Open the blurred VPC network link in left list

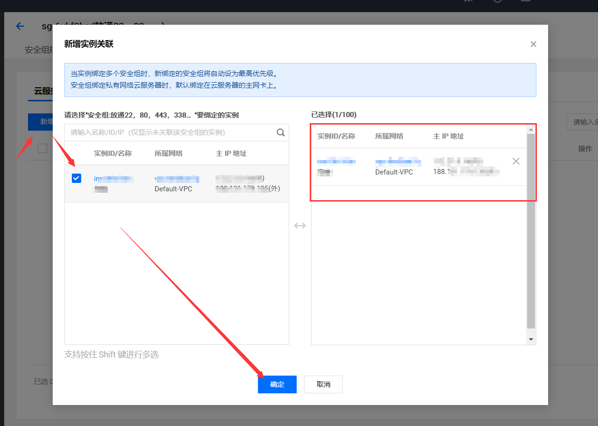click(x=177, y=179)
